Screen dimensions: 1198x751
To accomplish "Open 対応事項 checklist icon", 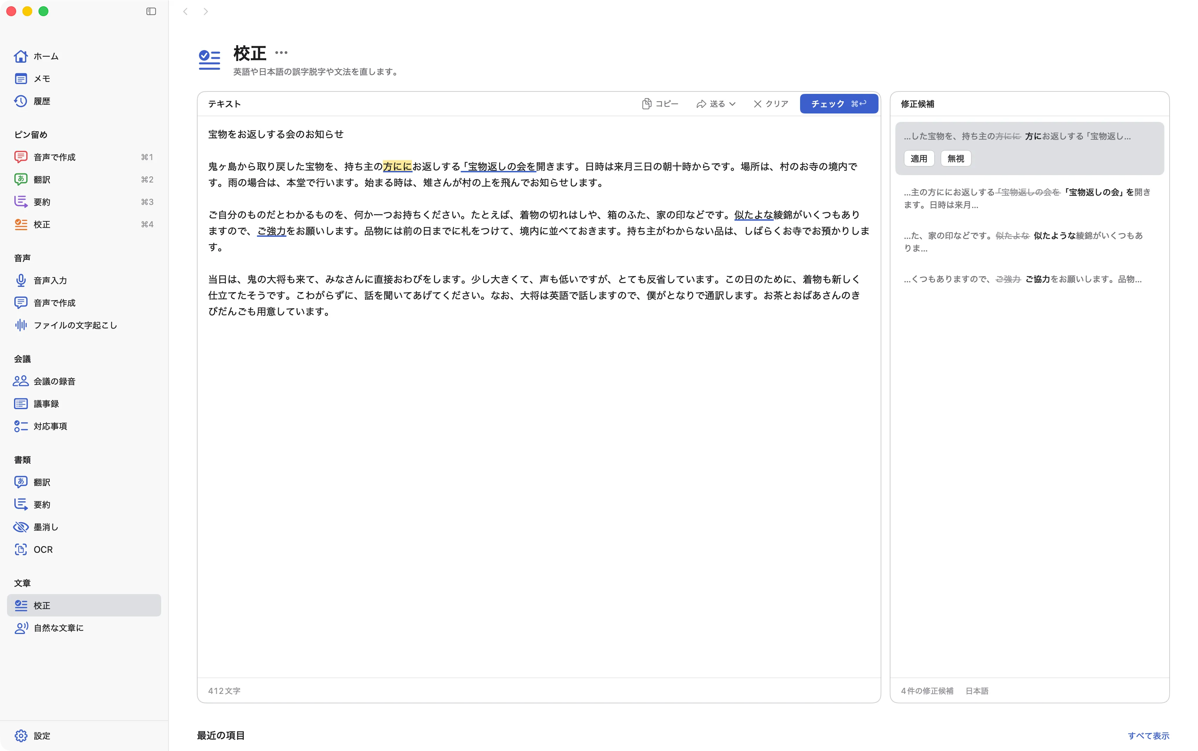I will tap(21, 426).
